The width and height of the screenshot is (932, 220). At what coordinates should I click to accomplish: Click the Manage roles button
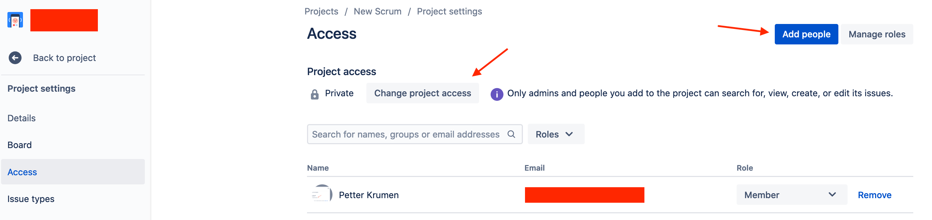[877, 34]
